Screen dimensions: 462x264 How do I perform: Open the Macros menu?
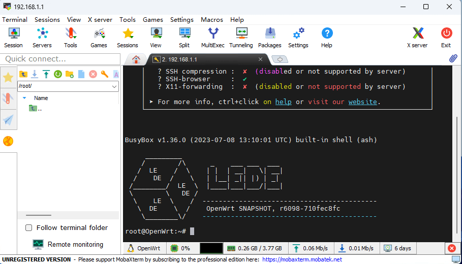pos(212,20)
